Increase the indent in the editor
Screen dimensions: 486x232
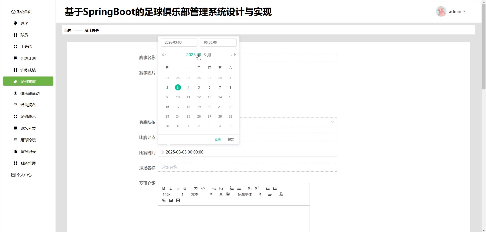pyautogui.click(x=275, y=188)
